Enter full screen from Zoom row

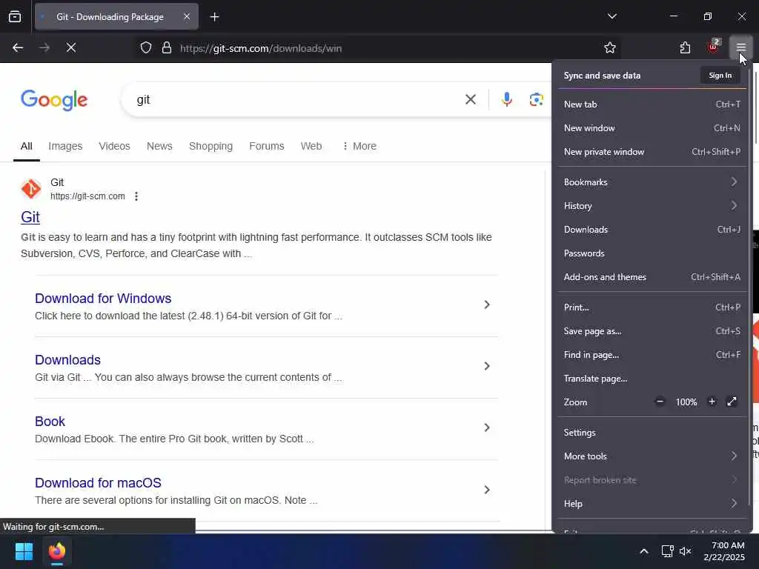pyautogui.click(x=732, y=402)
